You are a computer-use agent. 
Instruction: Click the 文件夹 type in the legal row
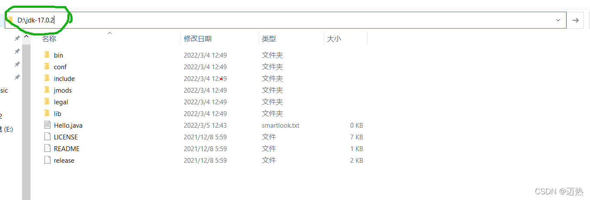pos(272,102)
